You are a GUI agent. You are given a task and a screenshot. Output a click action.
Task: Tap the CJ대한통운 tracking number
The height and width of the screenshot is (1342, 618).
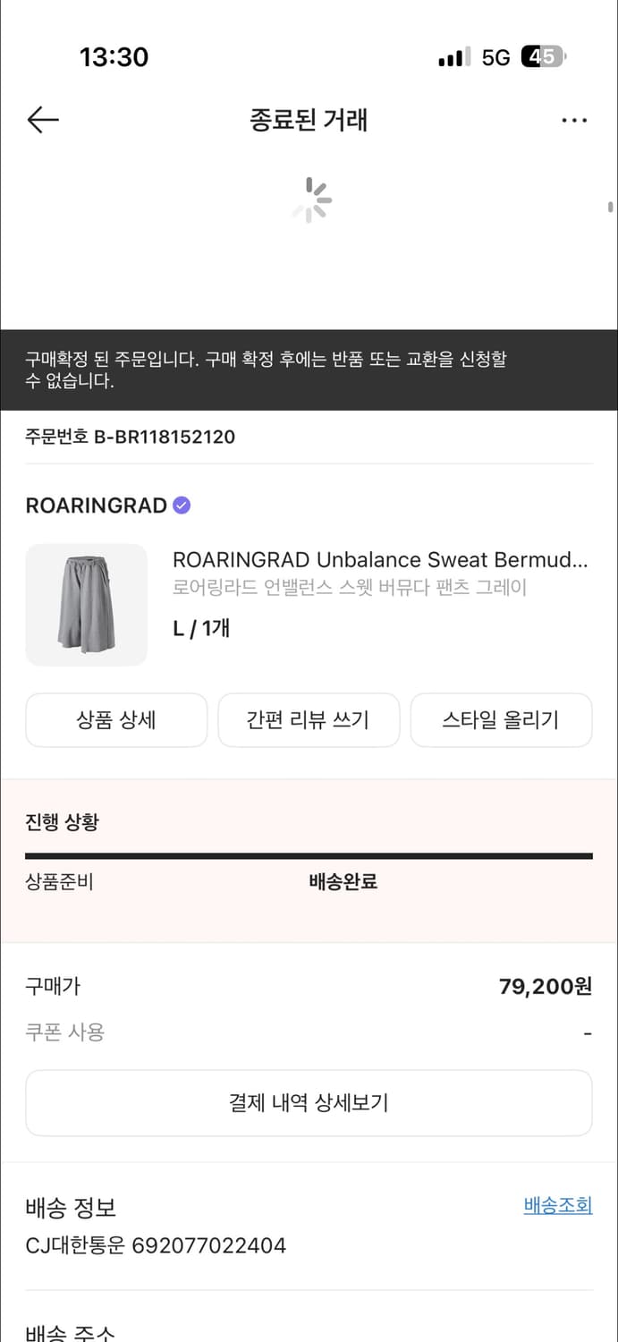(154, 1245)
